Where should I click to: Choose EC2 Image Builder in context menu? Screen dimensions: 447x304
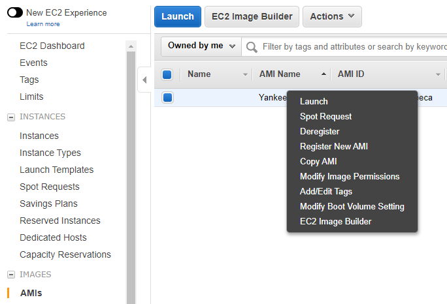point(335,221)
